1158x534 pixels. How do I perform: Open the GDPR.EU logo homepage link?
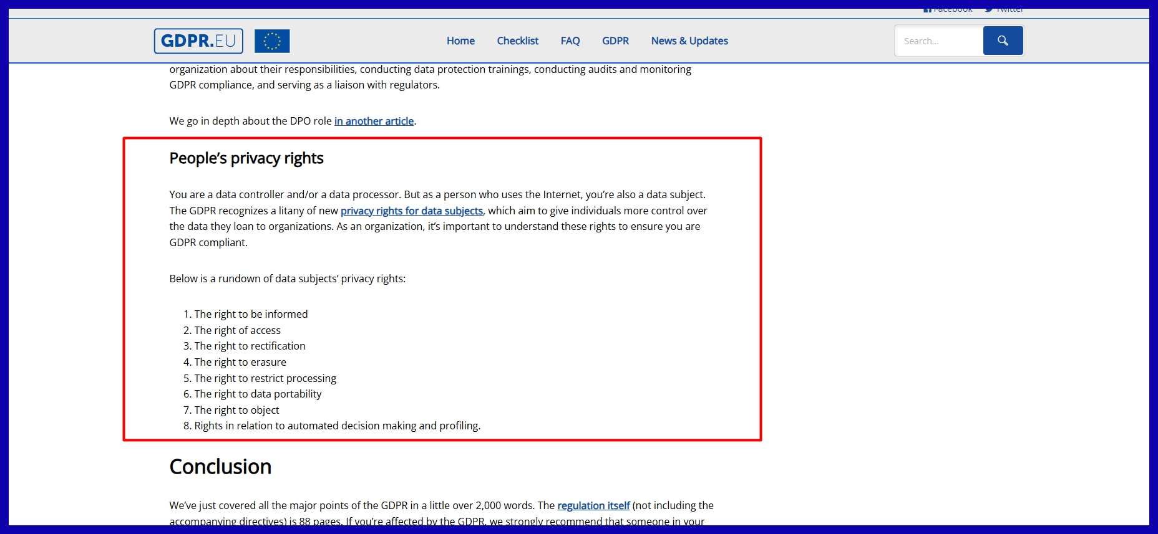(x=198, y=41)
